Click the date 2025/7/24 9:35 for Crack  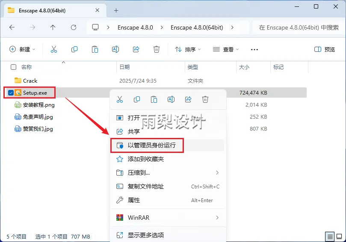point(138,81)
